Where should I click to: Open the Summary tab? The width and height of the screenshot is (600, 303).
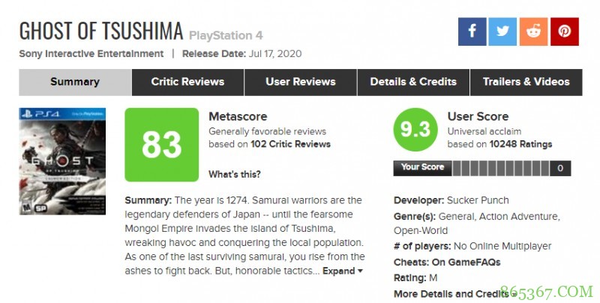pos(75,82)
